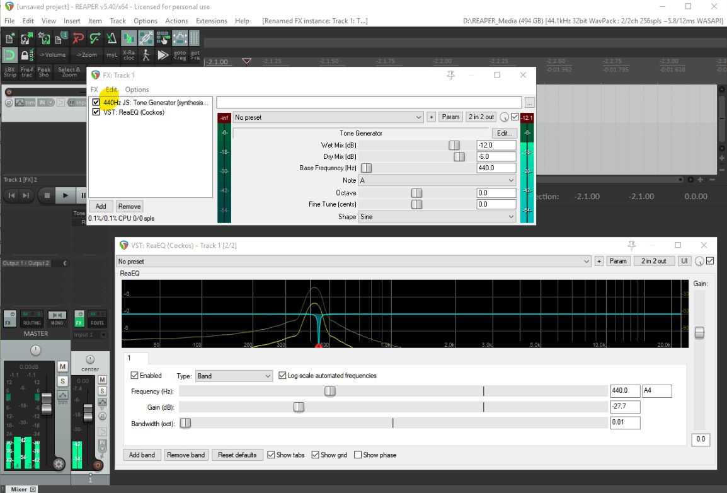Open the Extensions menu
This screenshot has height=493, width=727.
[x=212, y=21]
